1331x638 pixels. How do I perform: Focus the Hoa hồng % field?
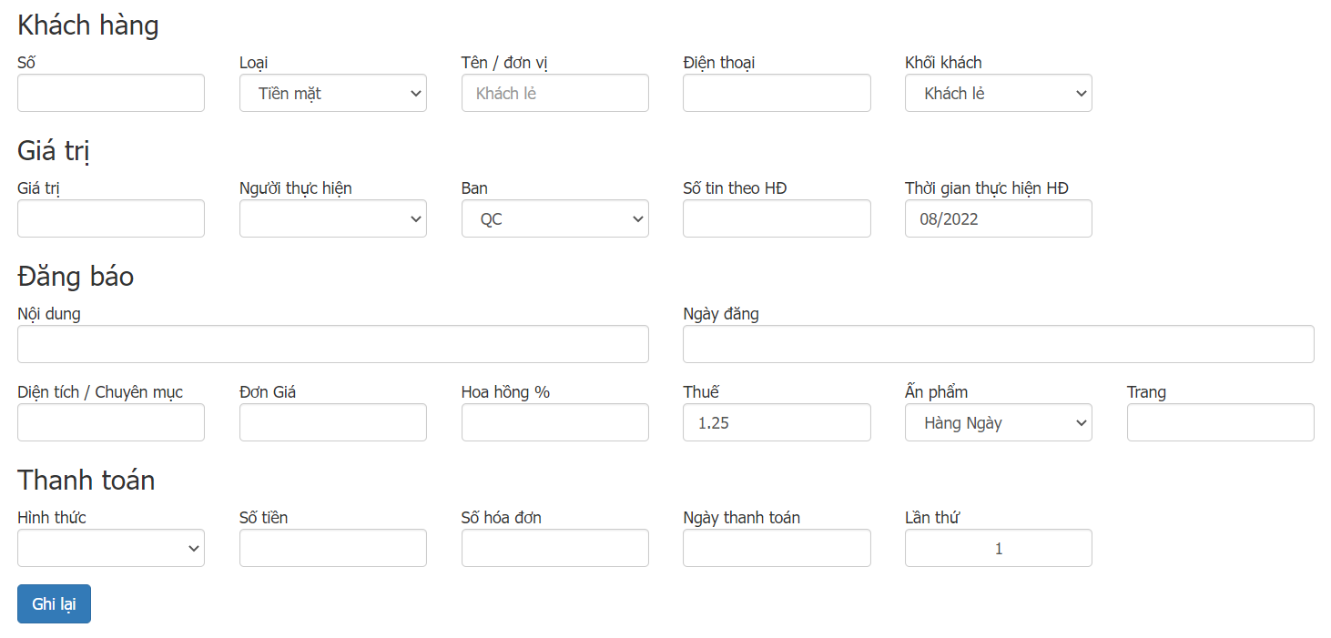tap(554, 422)
